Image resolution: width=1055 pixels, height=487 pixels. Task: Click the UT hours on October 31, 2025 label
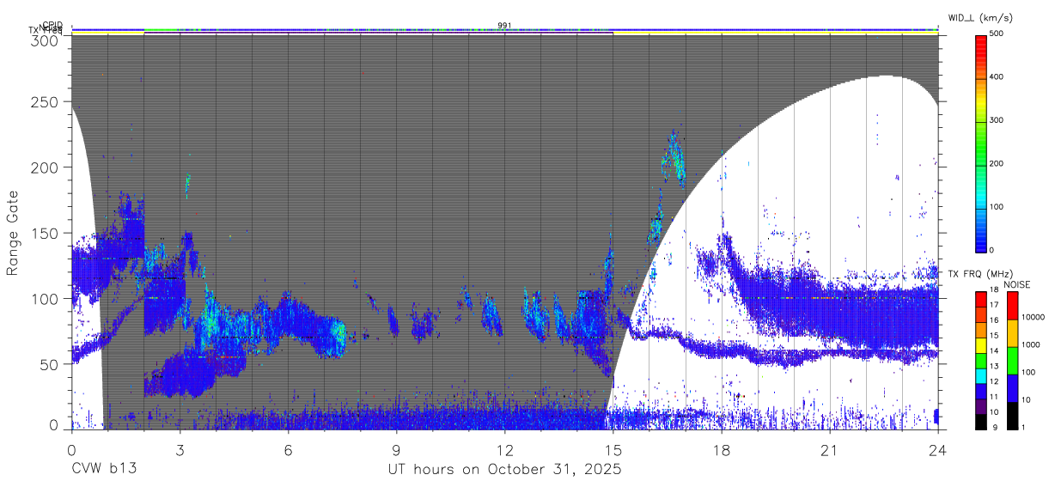coord(504,470)
